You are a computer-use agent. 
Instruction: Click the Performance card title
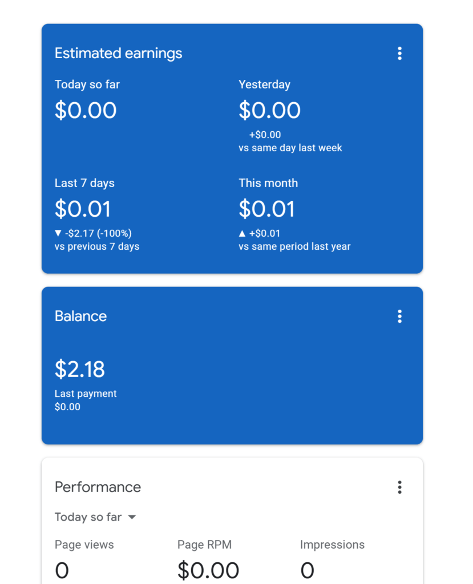[98, 487]
